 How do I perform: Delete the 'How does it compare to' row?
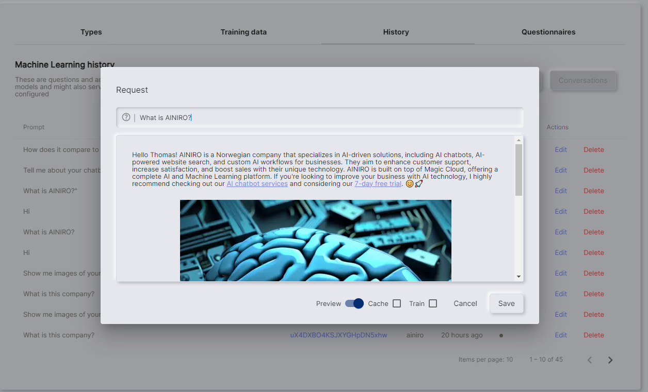pyautogui.click(x=594, y=149)
